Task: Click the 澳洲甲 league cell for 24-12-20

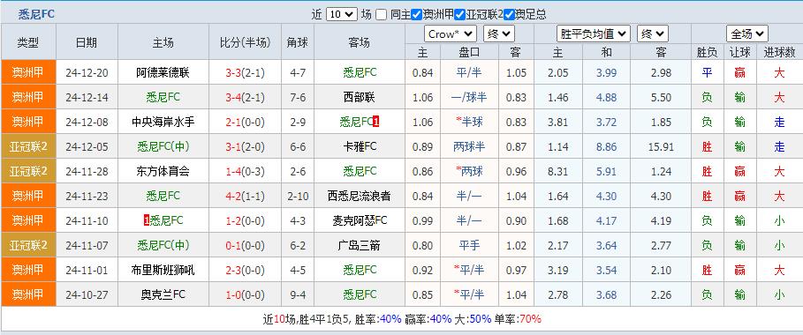Action: click(x=28, y=72)
